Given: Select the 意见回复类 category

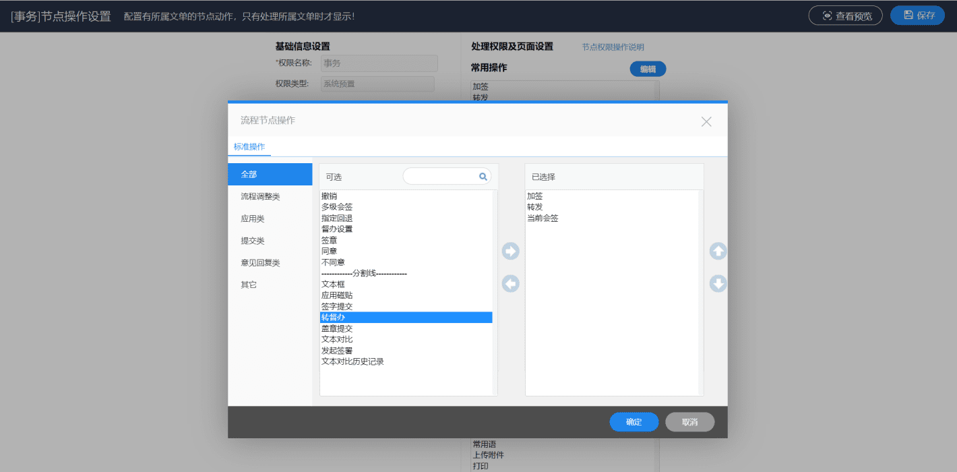Looking at the screenshot, I should pos(270,263).
